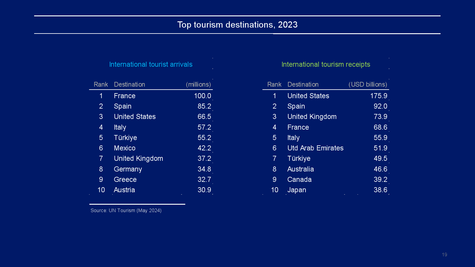This screenshot has width=475, height=267.
Task: Click 'Greece' destination cell
Action: point(125,179)
